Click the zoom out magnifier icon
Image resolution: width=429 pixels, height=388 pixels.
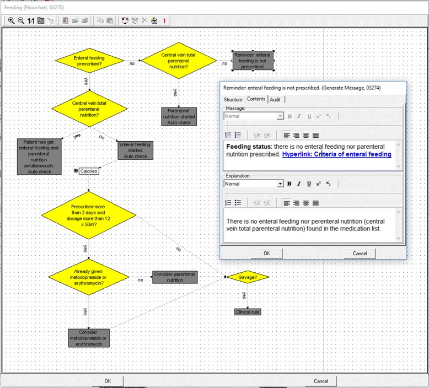[x=21, y=20]
